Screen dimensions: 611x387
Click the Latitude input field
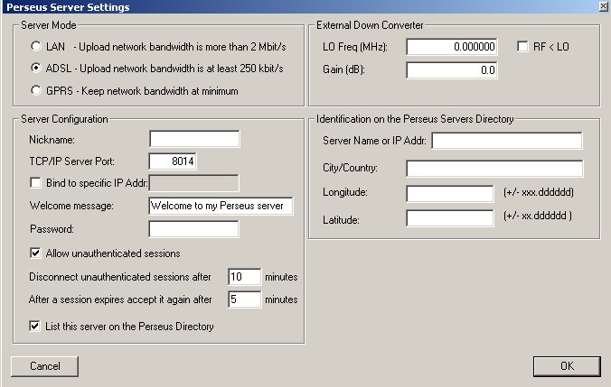450,217
